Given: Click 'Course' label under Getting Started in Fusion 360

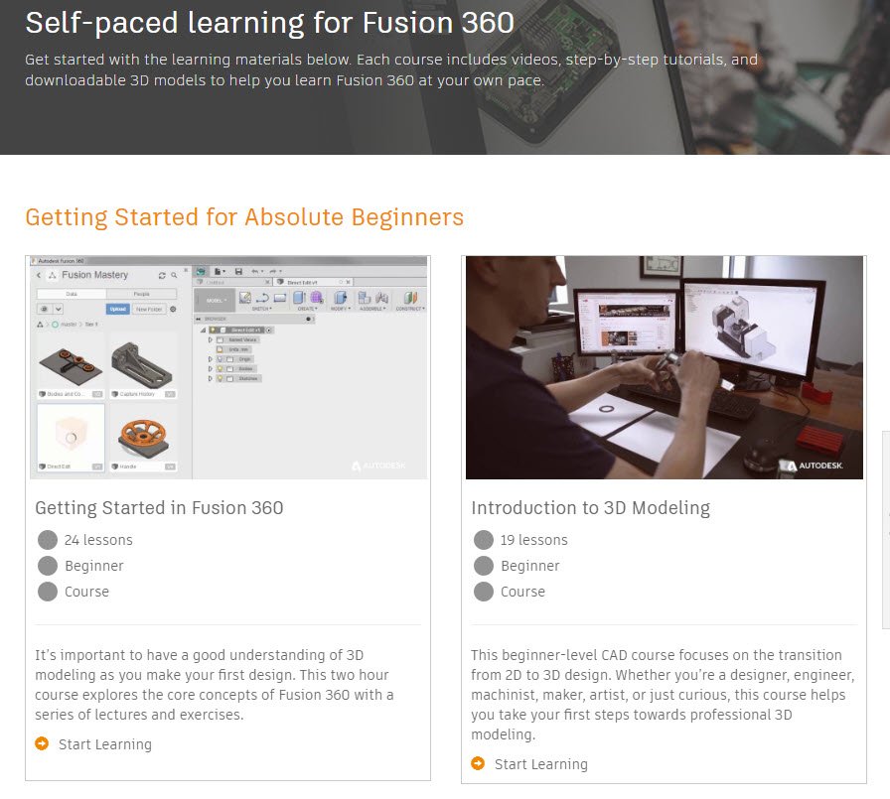Looking at the screenshot, I should [86, 592].
